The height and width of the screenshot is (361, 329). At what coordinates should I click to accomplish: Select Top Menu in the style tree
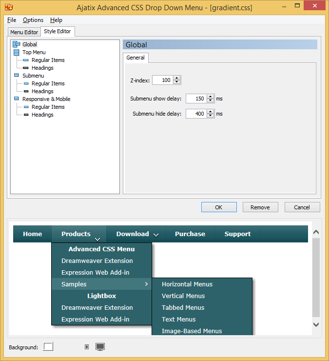(34, 52)
